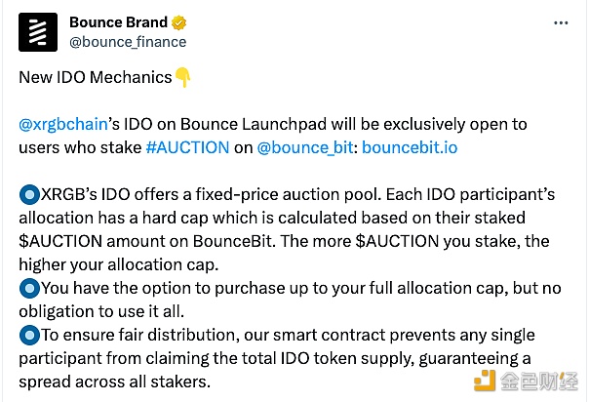Click the fixed-price auction pool paragraph

[x=287, y=229]
